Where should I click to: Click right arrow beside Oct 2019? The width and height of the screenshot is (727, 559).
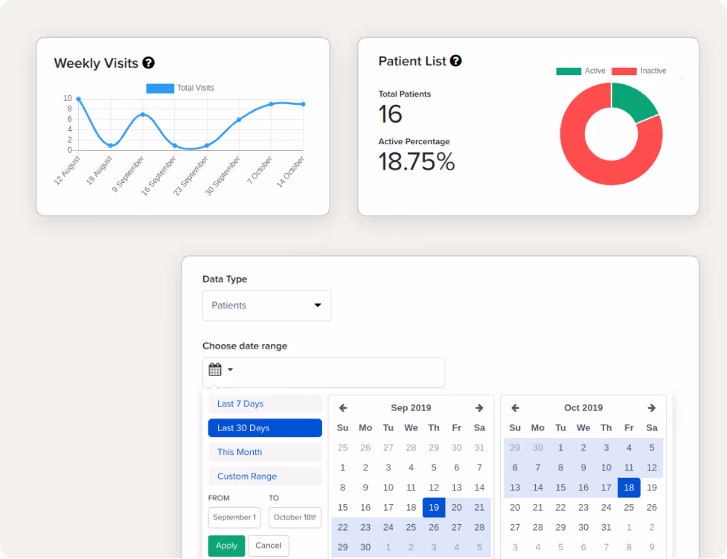coord(651,408)
